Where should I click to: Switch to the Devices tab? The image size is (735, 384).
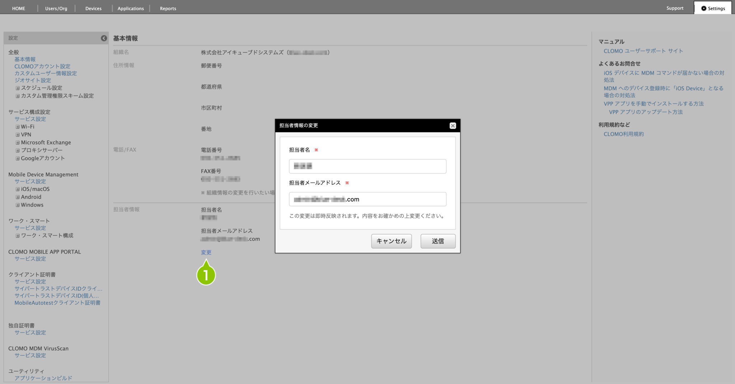(x=93, y=8)
